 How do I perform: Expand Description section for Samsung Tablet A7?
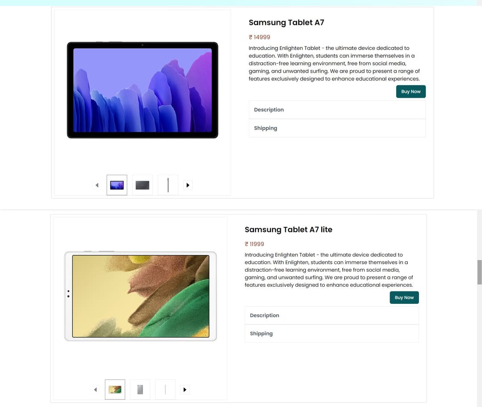pyautogui.click(x=337, y=110)
